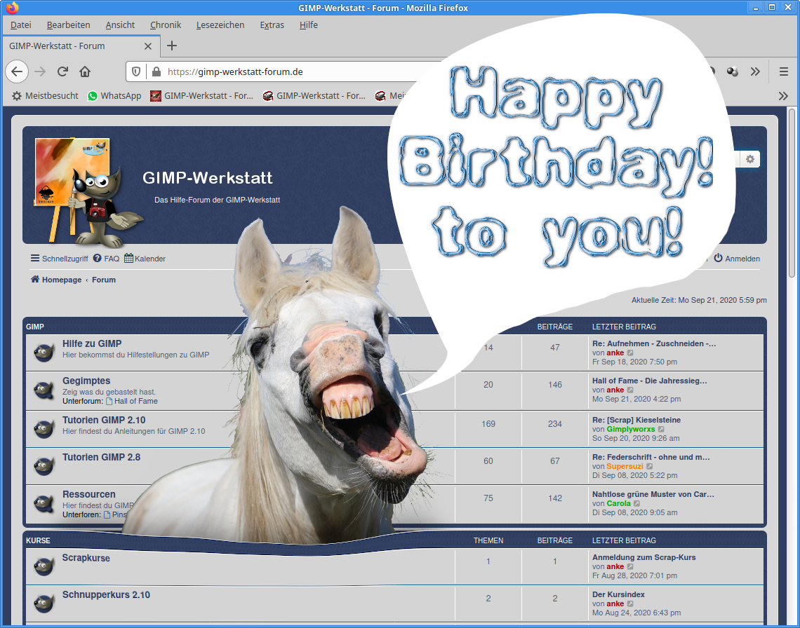Click the vertical page scrollbar thumb
Image resolution: width=800 pixels, height=628 pixels.
[792, 193]
